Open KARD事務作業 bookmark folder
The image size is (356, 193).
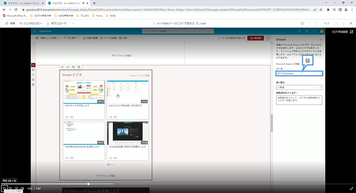pos(64,16)
